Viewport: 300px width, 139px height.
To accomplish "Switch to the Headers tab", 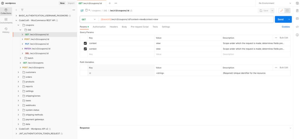I will click(x=114, y=27).
